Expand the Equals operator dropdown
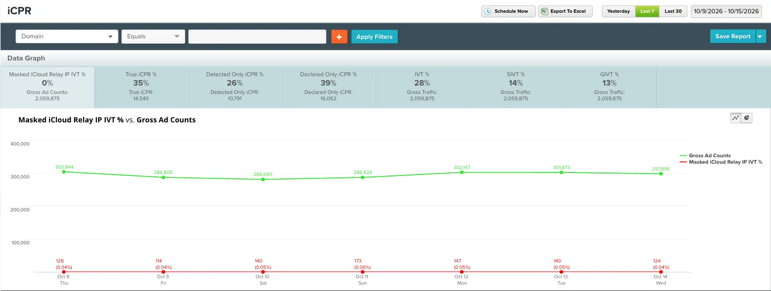The width and height of the screenshot is (771, 291). (x=153, y=36)
